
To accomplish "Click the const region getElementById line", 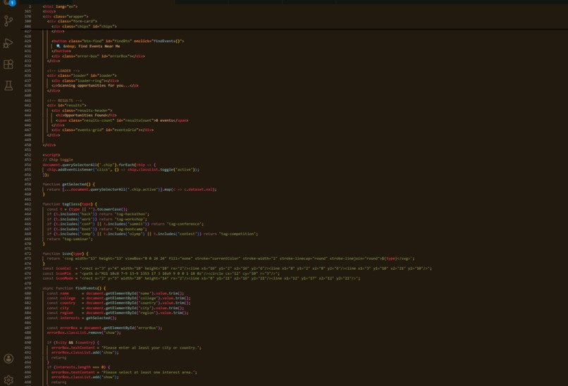I will coord(118,313).
